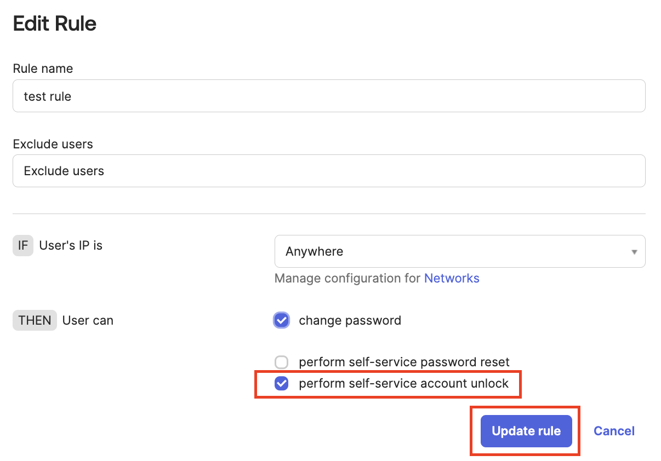The height and width of the screenshot is (461, 661).
Task: Click the "perform self-service password reset" label text
Action: tap(404, 362)
